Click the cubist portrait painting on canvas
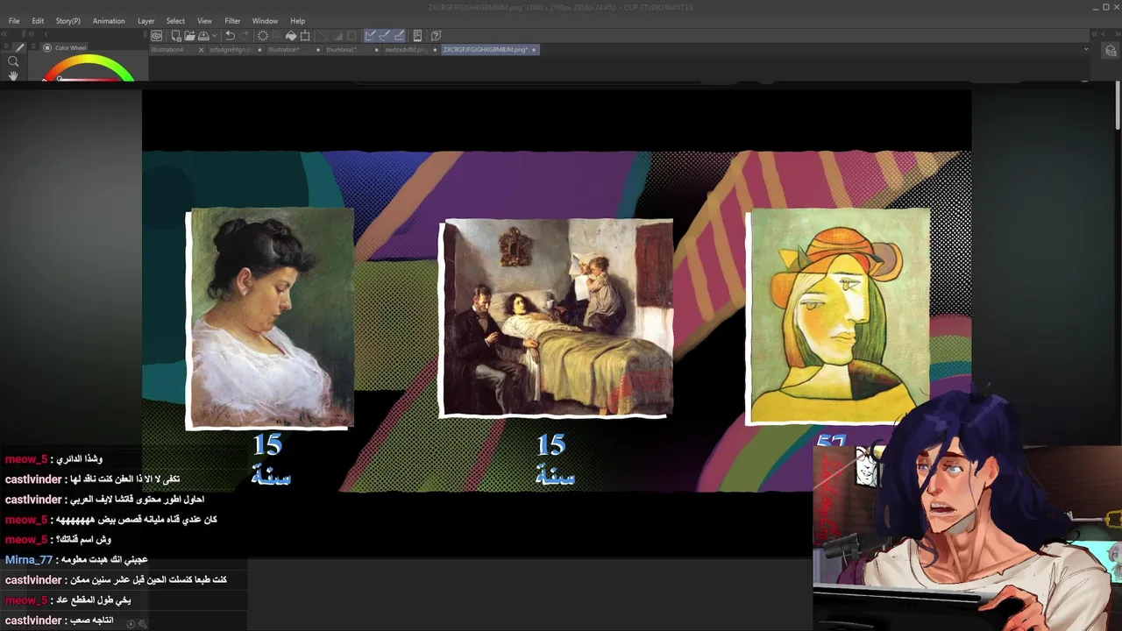This screenshot has width=1122, height=631. 838,315
